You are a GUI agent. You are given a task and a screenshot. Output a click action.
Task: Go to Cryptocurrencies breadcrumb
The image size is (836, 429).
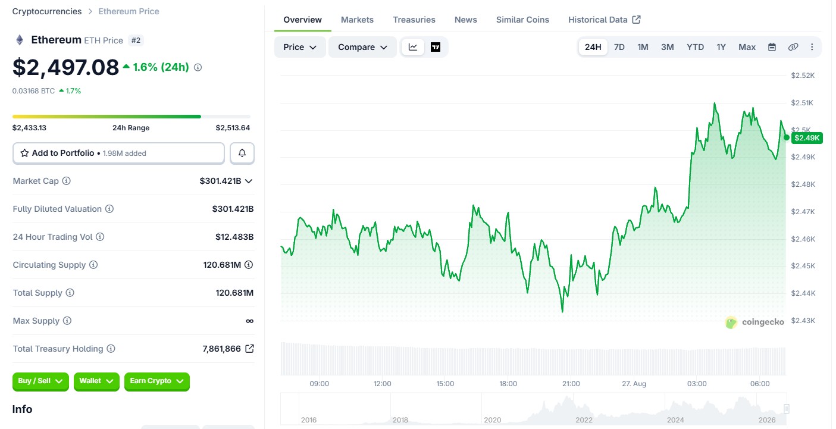[x=47, y=11]
